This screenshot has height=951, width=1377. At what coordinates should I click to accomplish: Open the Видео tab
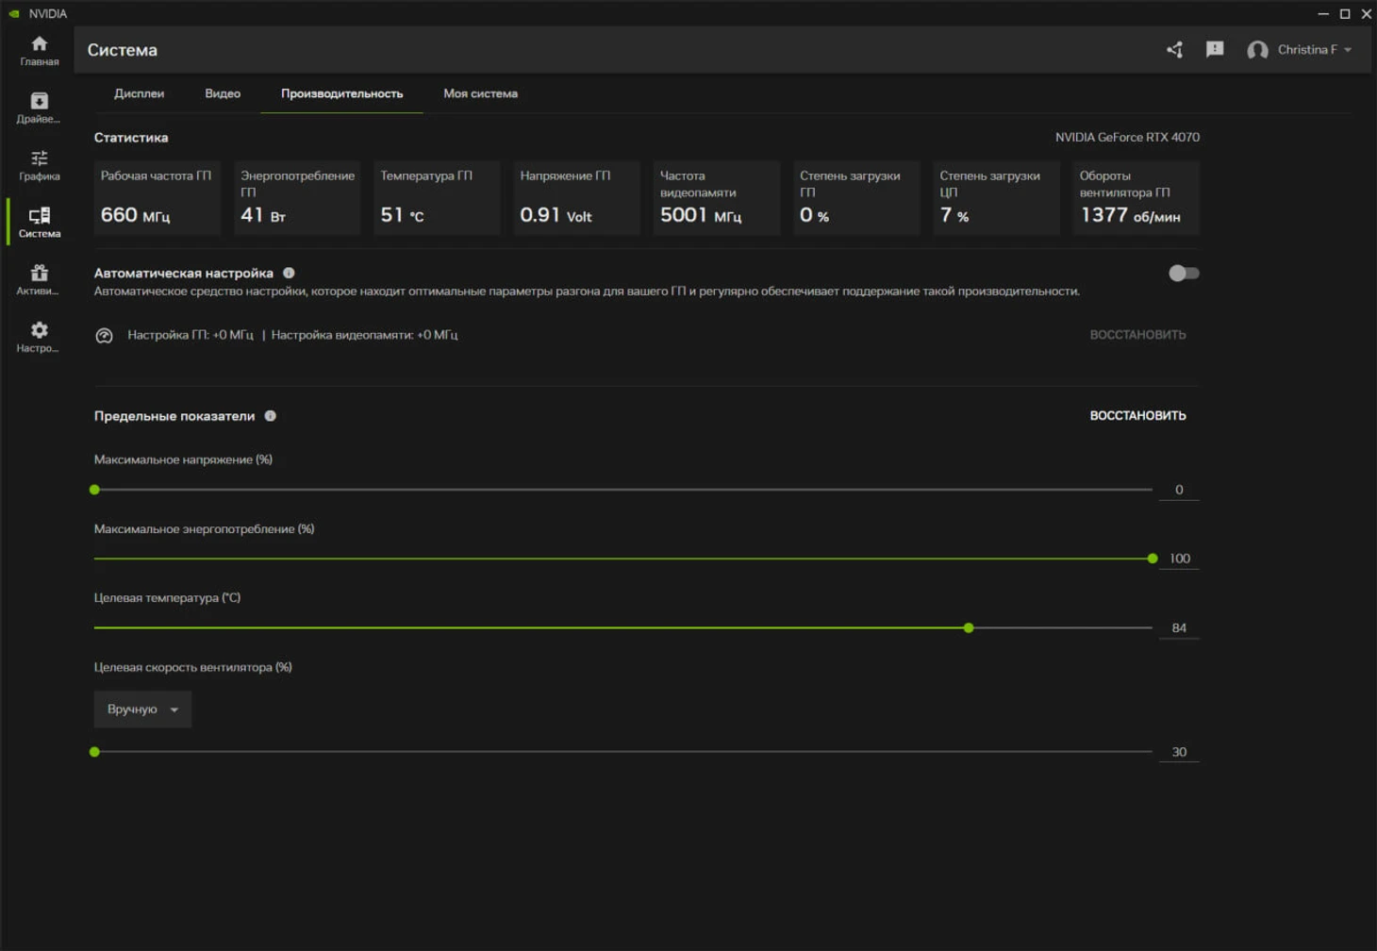223,93
